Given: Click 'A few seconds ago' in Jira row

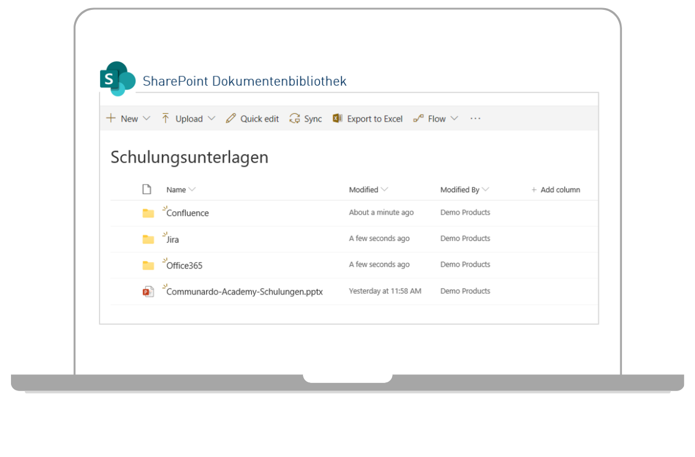Looking at the screenshot, I should (x=379, y=238).
